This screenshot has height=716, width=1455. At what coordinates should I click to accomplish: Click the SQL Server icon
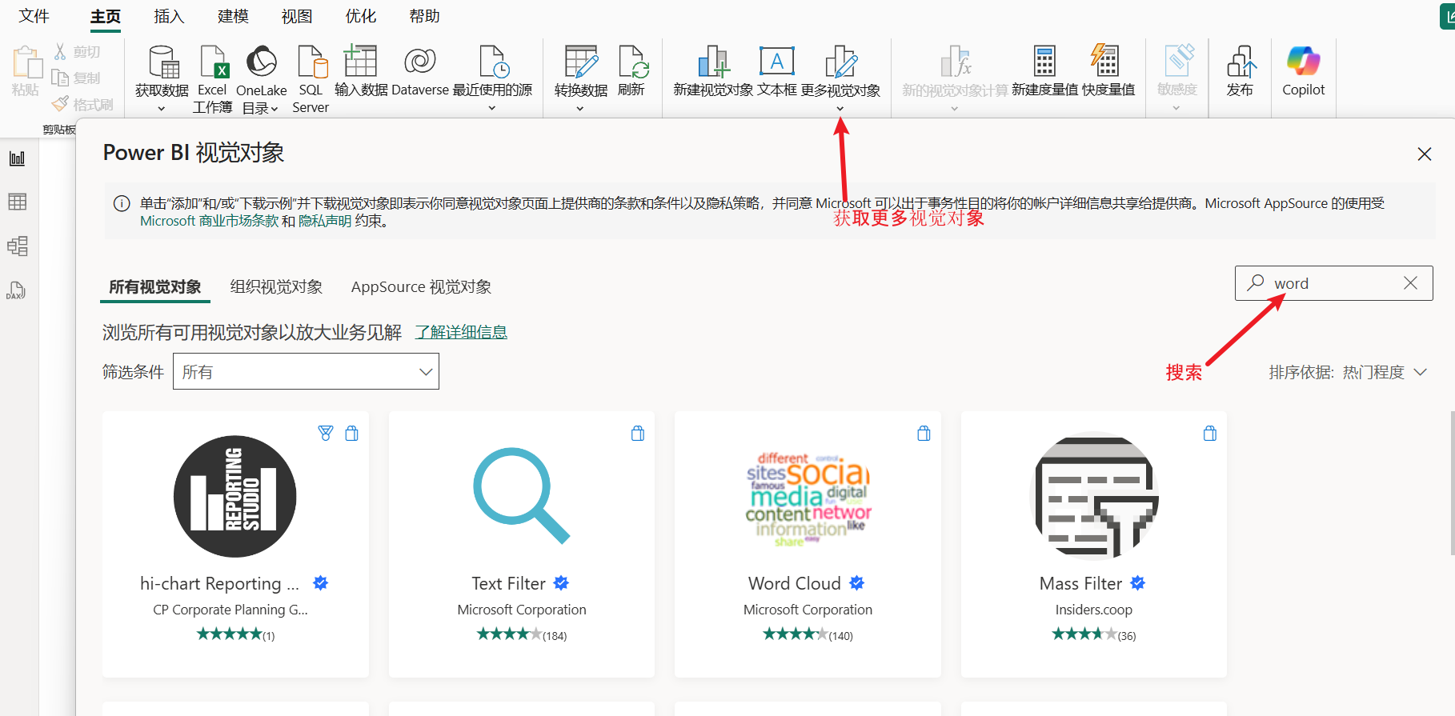[x=311, y=62]
